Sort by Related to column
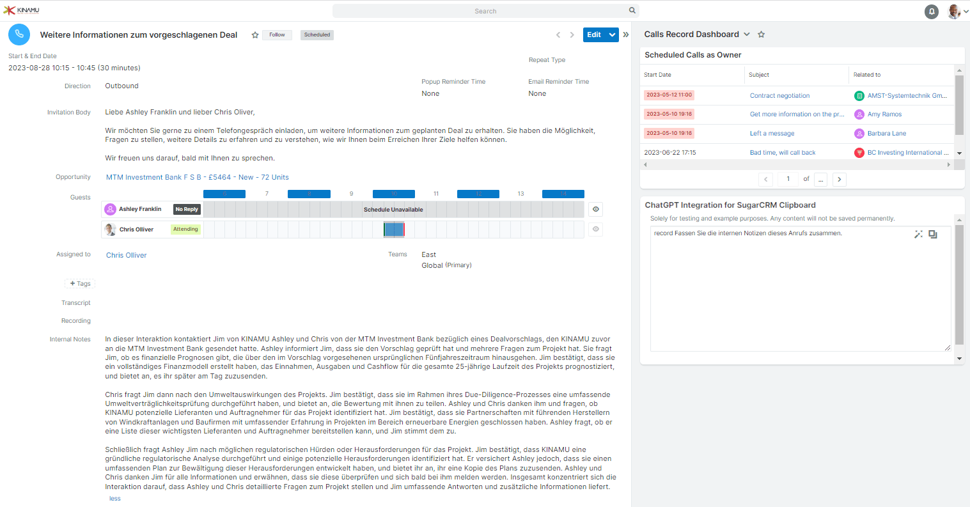 [867, 75]
